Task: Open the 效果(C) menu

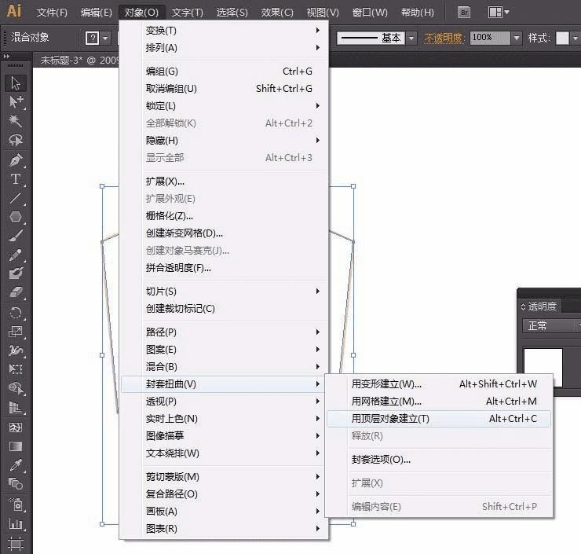Action: click(276, 13)
